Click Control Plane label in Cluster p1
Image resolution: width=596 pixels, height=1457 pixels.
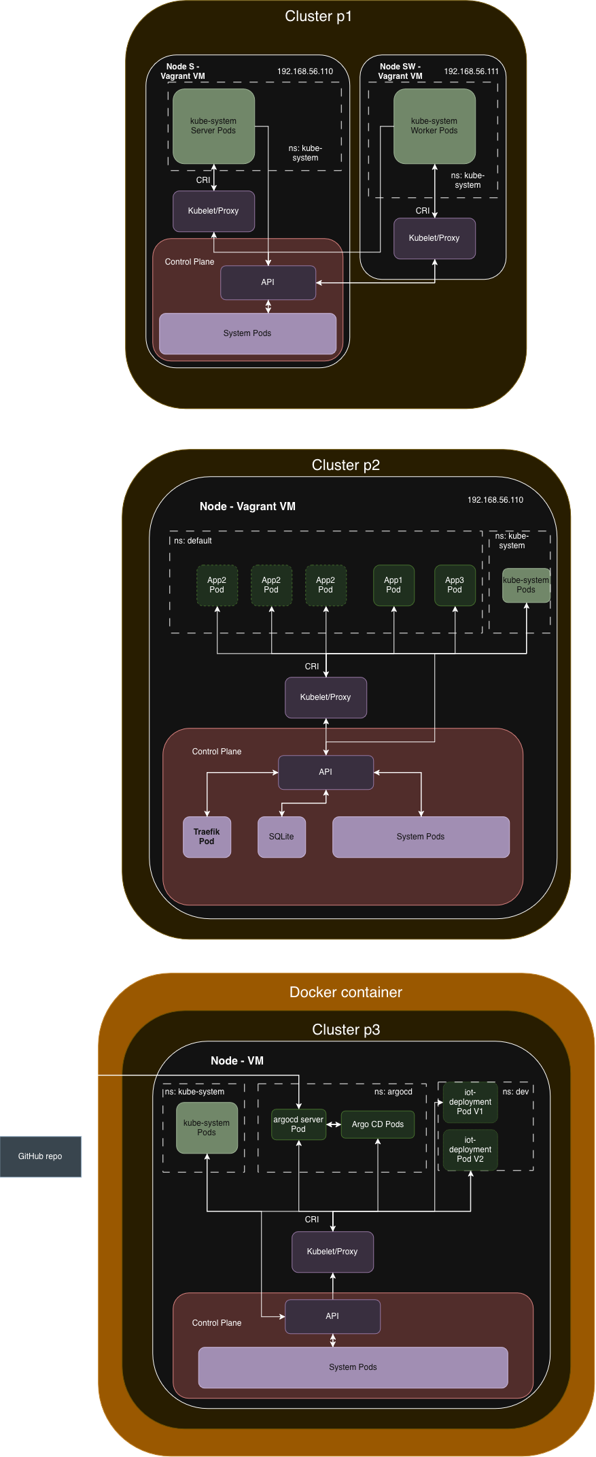[190, 262]
